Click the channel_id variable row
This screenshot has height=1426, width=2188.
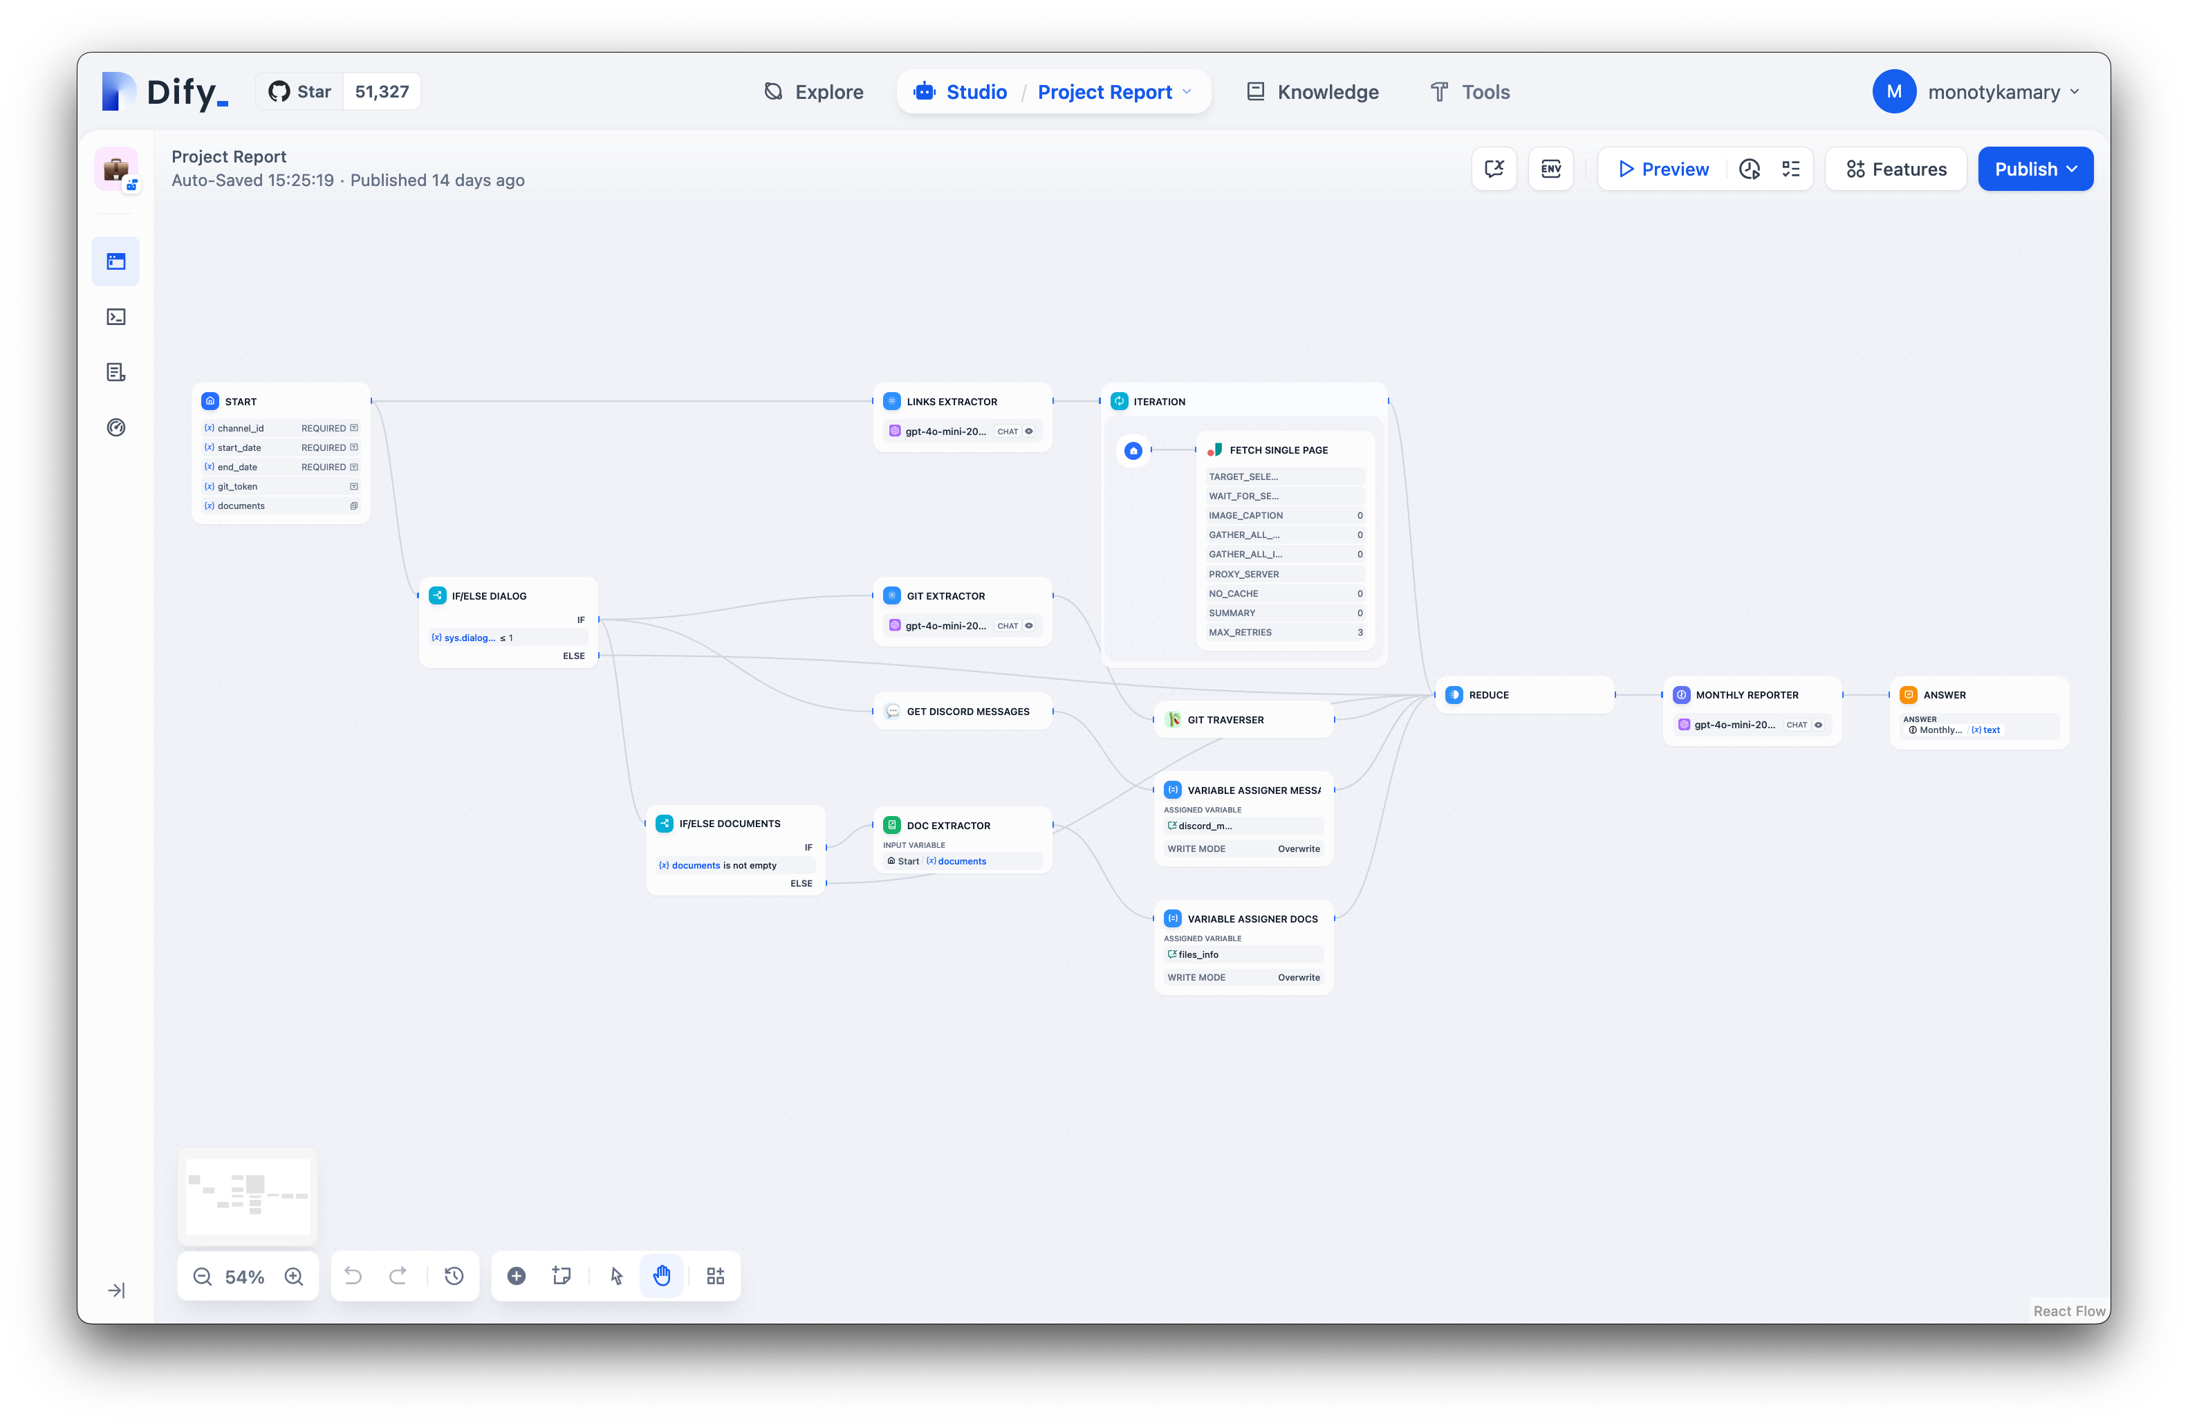281,429
